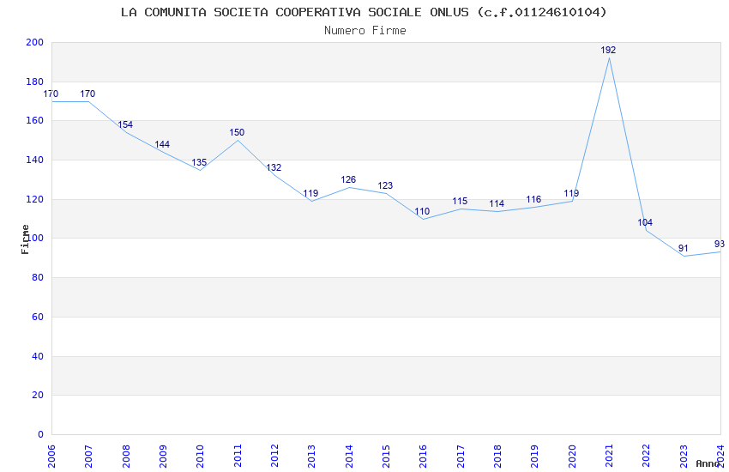
Task: Click the y-axis value 40
Action: [x=37, y=357]
